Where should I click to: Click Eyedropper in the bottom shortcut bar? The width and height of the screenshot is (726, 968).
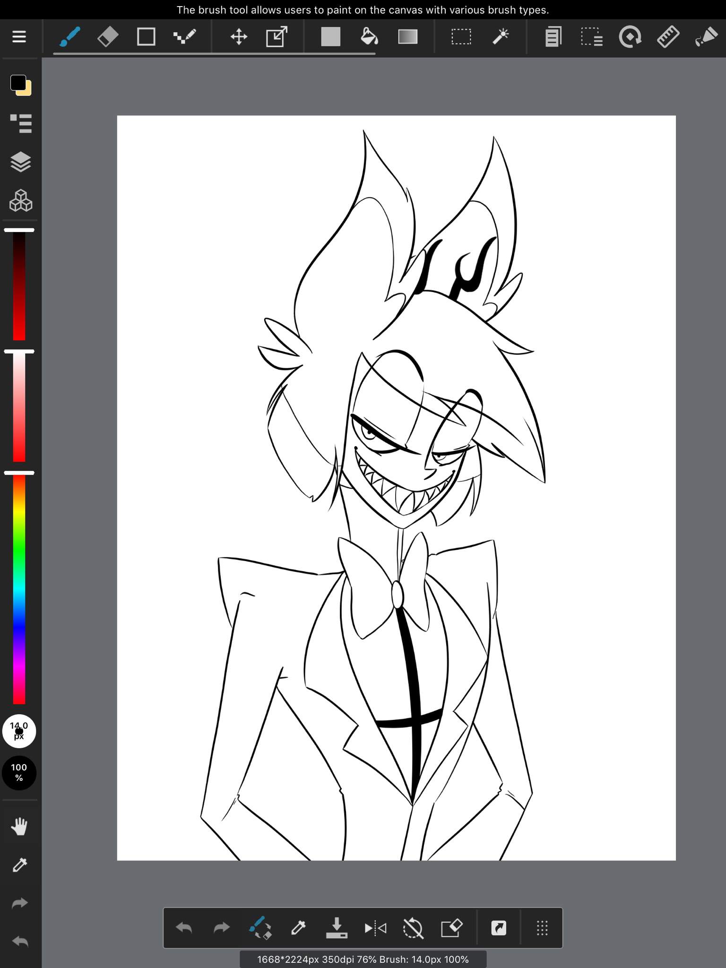[298, 928]
